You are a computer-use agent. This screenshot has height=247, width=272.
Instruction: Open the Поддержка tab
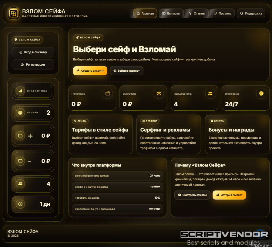pyautogui.click(x=251, y=13)
